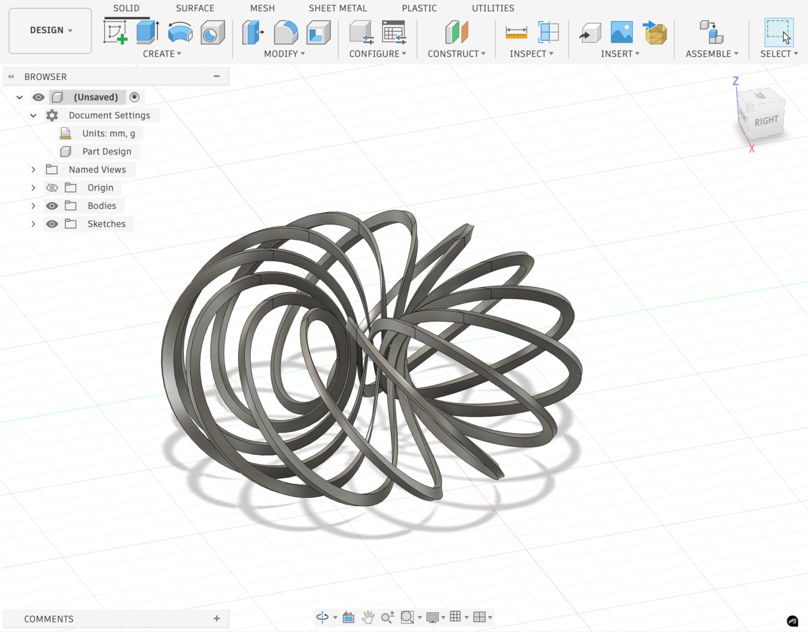Show the Origin folder
Image resolution: width=808 pixels, height=632 pixels.
(x=52, y=187)
